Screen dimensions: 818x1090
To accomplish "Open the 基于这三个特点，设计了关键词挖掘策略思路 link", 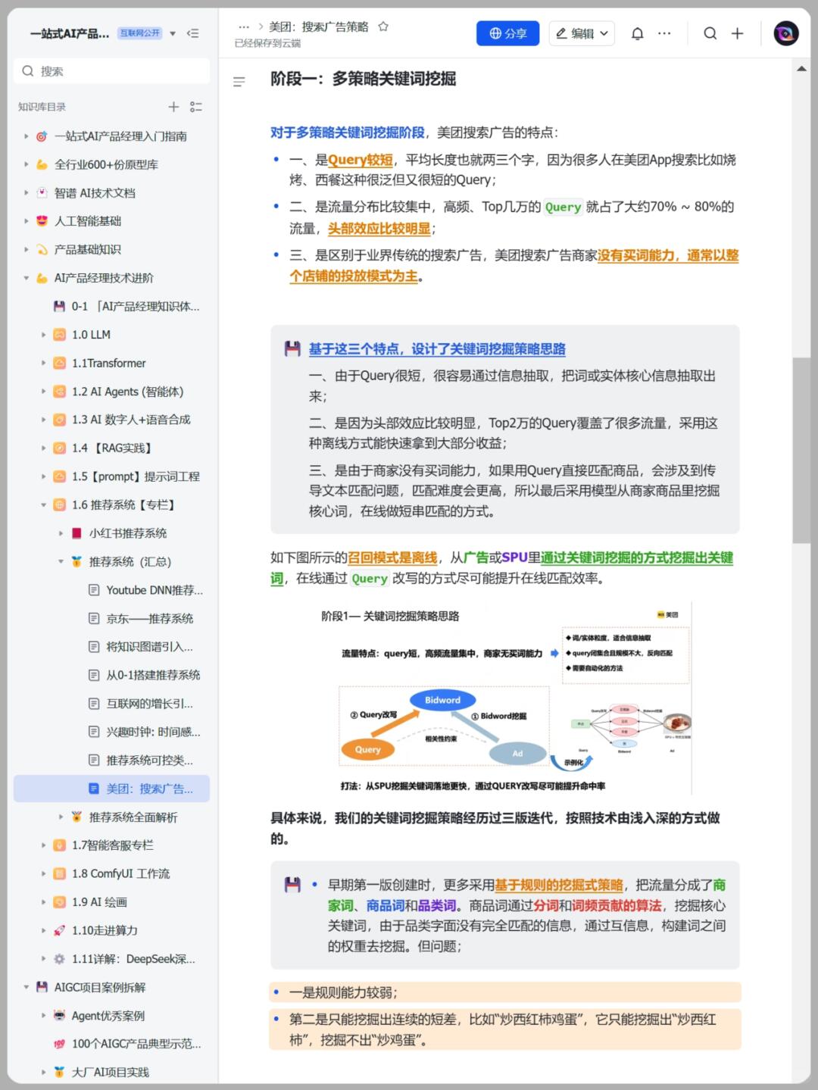I will (x=437, y=349).
